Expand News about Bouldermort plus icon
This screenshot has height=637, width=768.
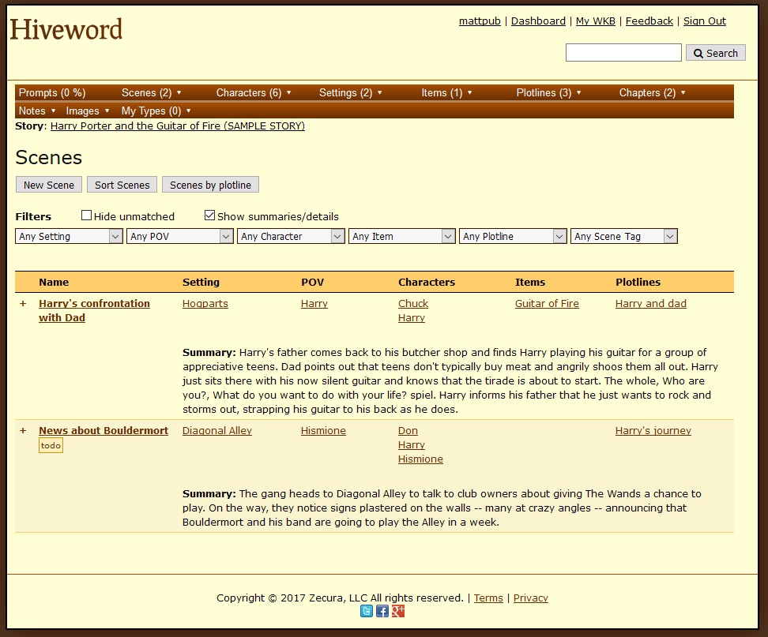pos(23,431)
